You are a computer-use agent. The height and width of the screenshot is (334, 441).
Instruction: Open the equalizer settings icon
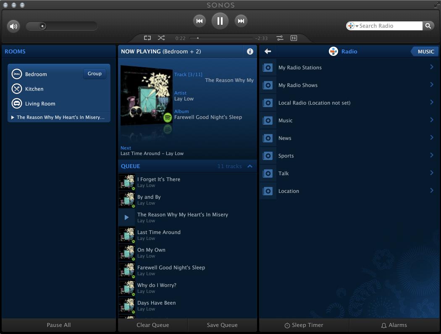(294, 38)
